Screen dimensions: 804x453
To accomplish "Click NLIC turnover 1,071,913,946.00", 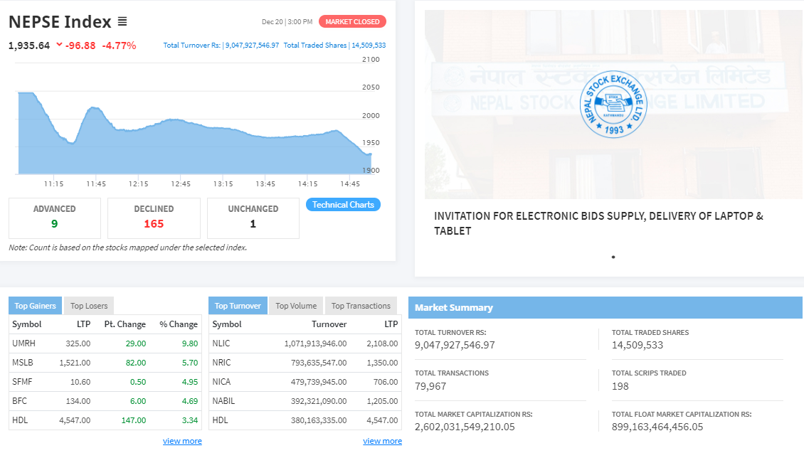I will point(315,343).
